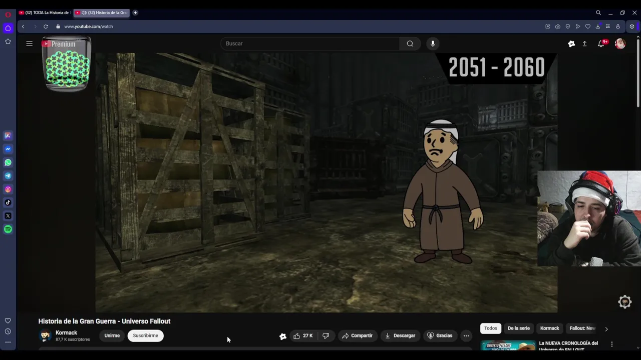The width and height of the screenshot is (641, 360).
Task: Focus the 'Buscar' search field
Action: (x=310, y=43)
